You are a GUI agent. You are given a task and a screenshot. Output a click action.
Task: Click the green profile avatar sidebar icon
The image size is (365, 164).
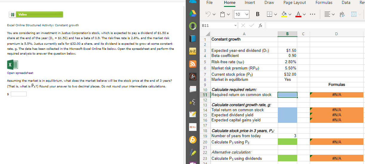(x=193, y=26)
